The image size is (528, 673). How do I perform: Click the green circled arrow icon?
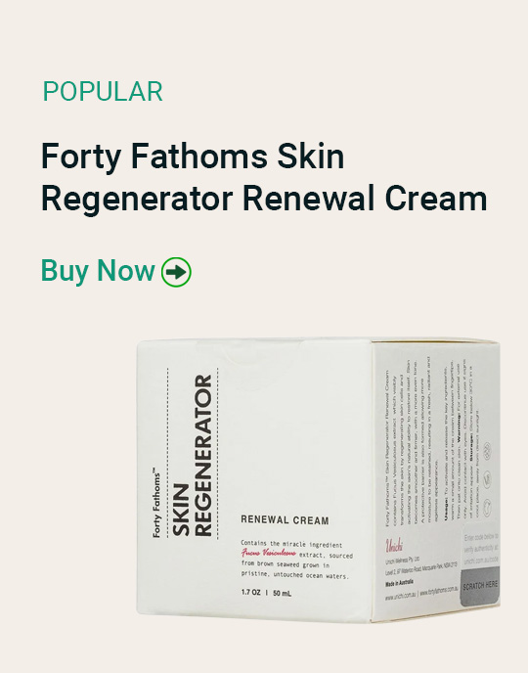176,272
